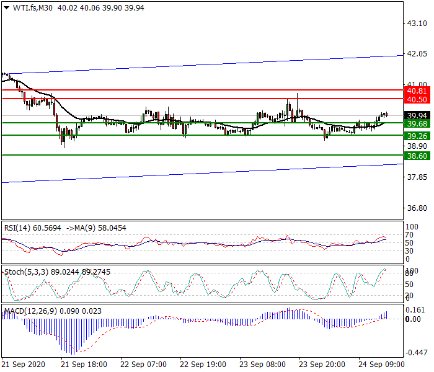
Task: Select the 38.90 price axis value
Action: 417,146
